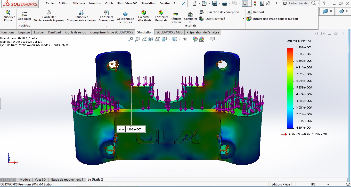Open the Simulation menu
Screen dimensions: 351x187
[x=148, y=3]
